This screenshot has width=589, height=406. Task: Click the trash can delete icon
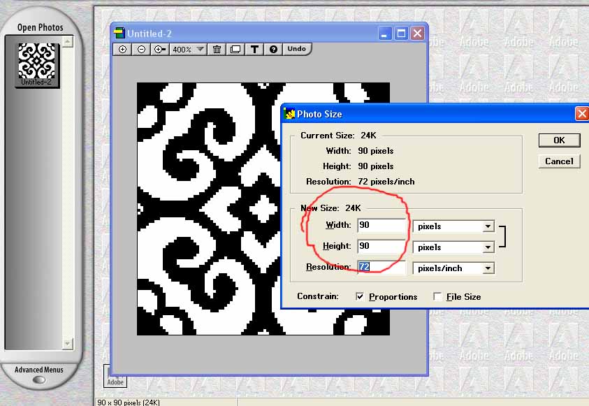217,49
